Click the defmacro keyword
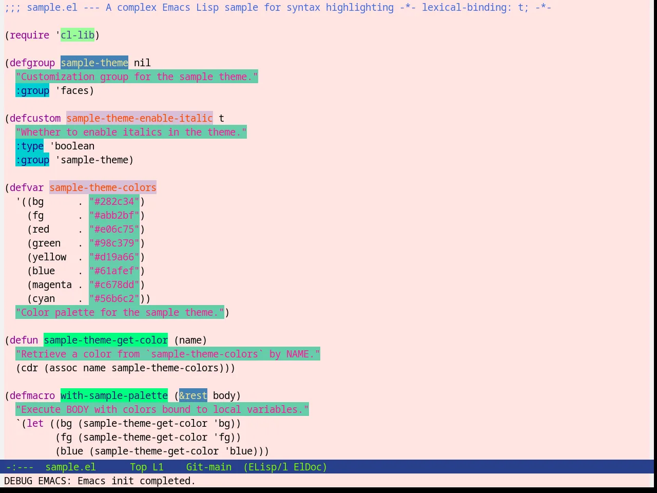This screenshot has height=493, width=657. tap(32, 395)
